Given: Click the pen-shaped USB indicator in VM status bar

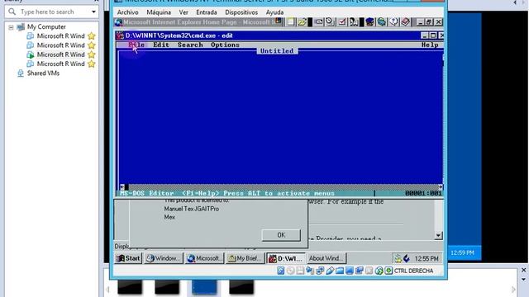Looking at the screenshot, I should [x=330, y=271].
